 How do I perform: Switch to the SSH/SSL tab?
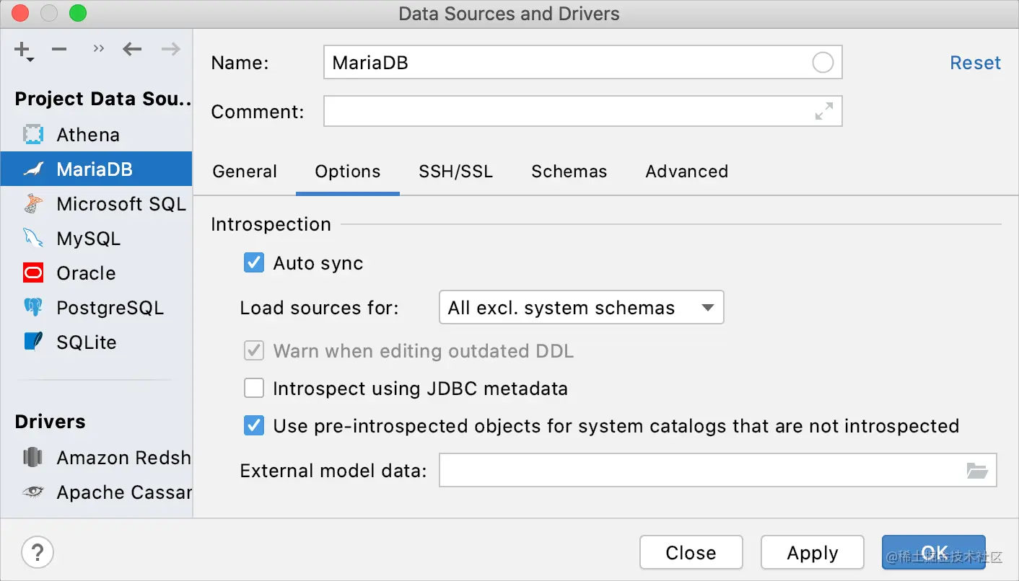455,172
